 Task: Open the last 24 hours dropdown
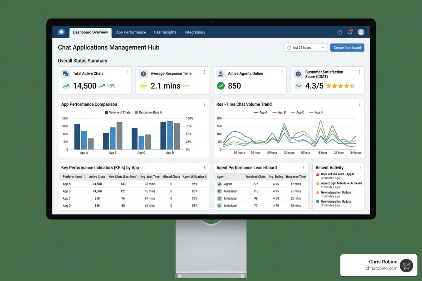[306, 47]
